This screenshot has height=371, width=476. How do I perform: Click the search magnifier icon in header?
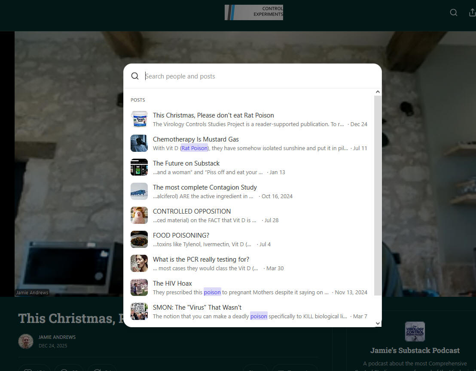[x=453, y=13]
